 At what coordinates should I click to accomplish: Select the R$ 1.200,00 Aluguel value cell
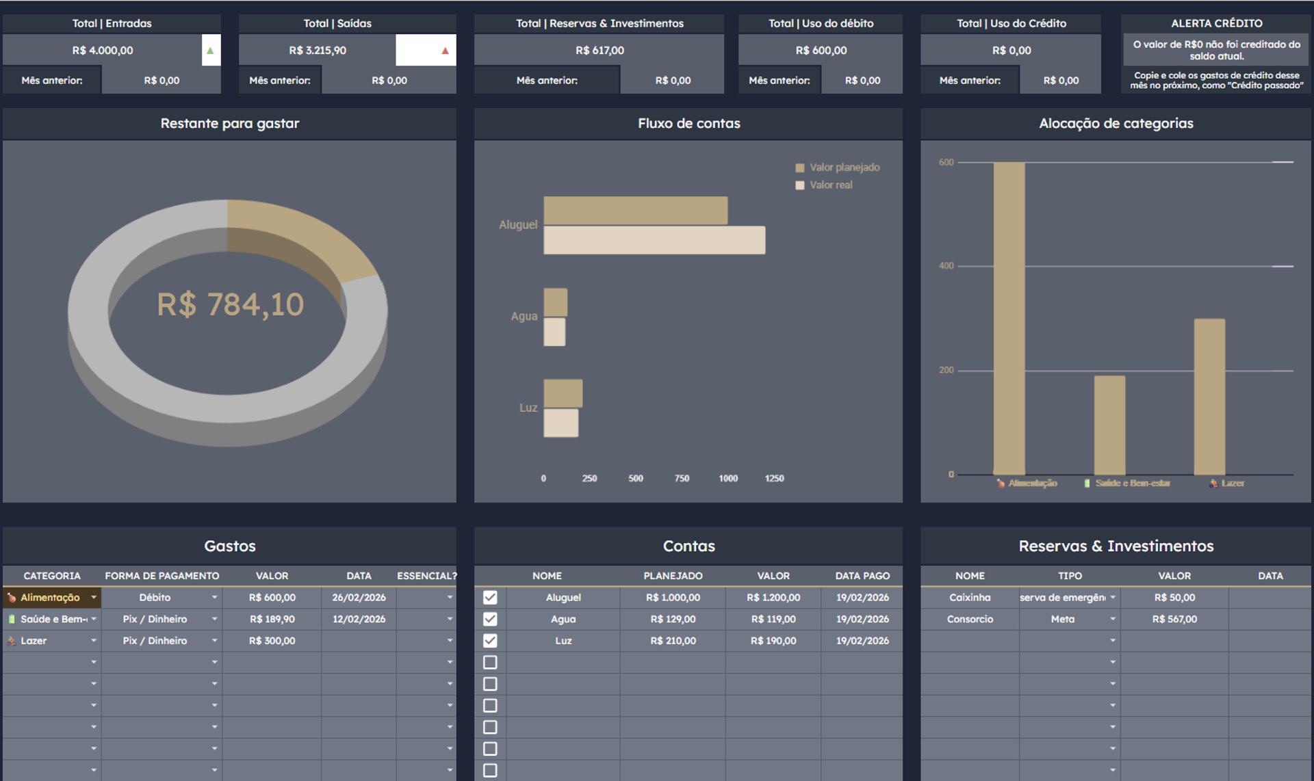point(773,598)
